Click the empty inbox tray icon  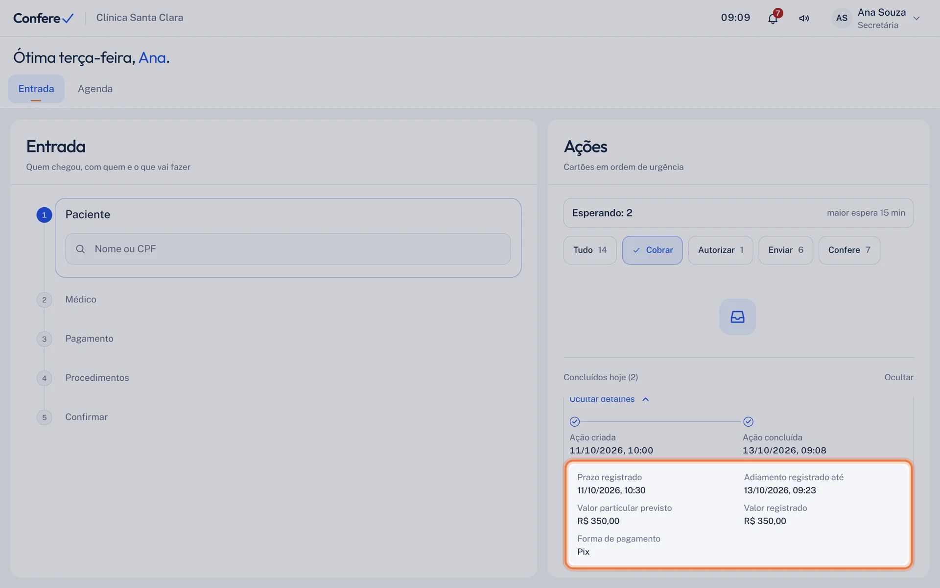737,317
